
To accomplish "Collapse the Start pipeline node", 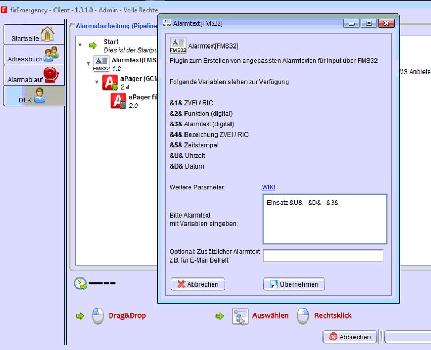I will click(x=80, y=45).
